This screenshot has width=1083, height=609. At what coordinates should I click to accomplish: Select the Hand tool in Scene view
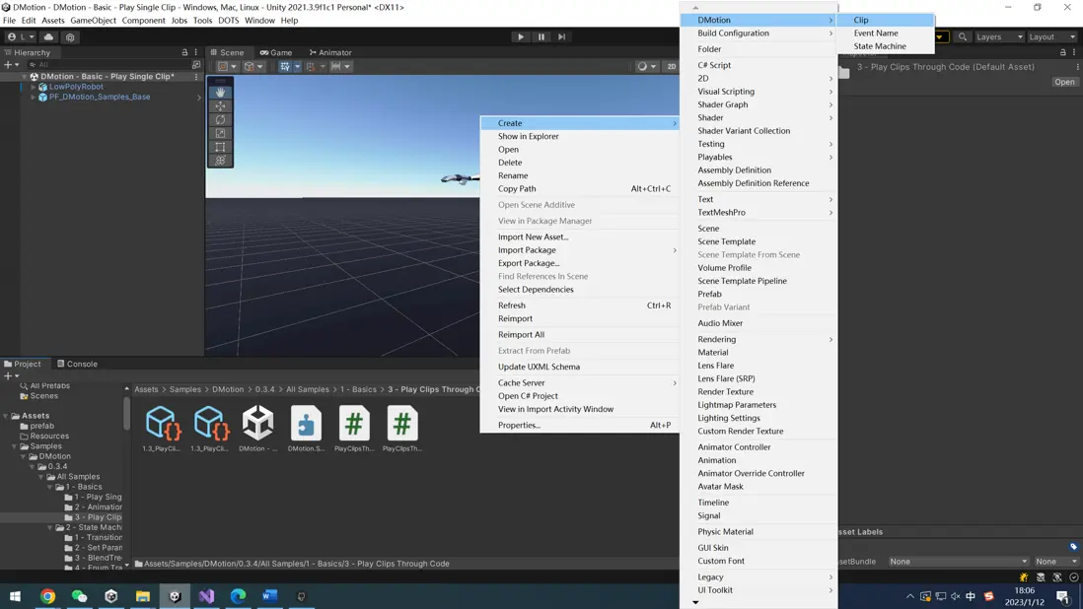point(220,92)
